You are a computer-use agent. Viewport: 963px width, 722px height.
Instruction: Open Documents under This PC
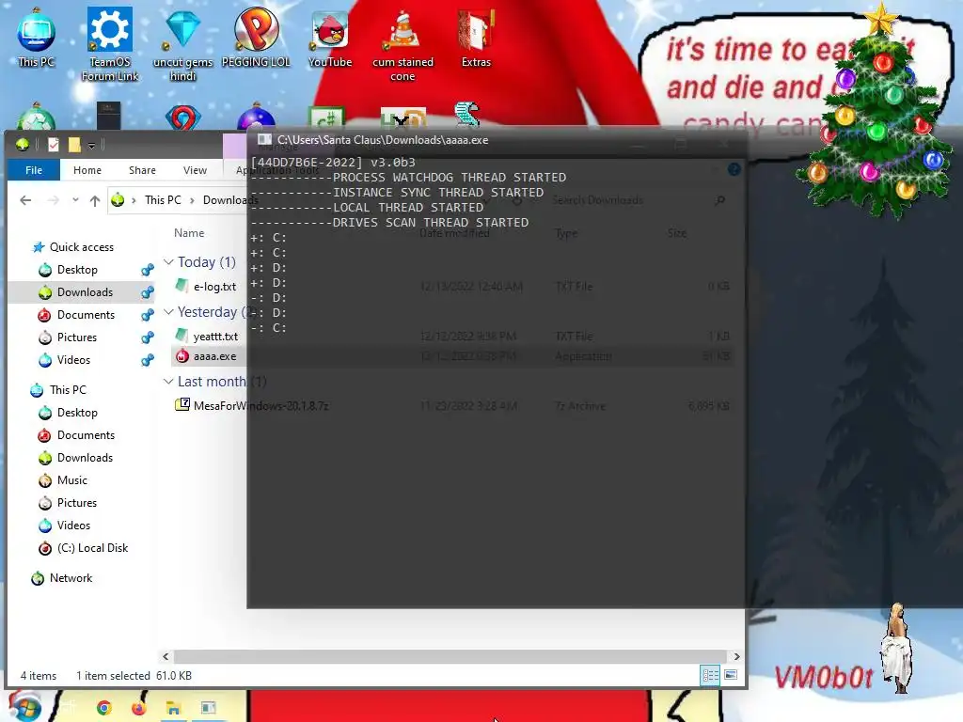click(x=86, y=435)
